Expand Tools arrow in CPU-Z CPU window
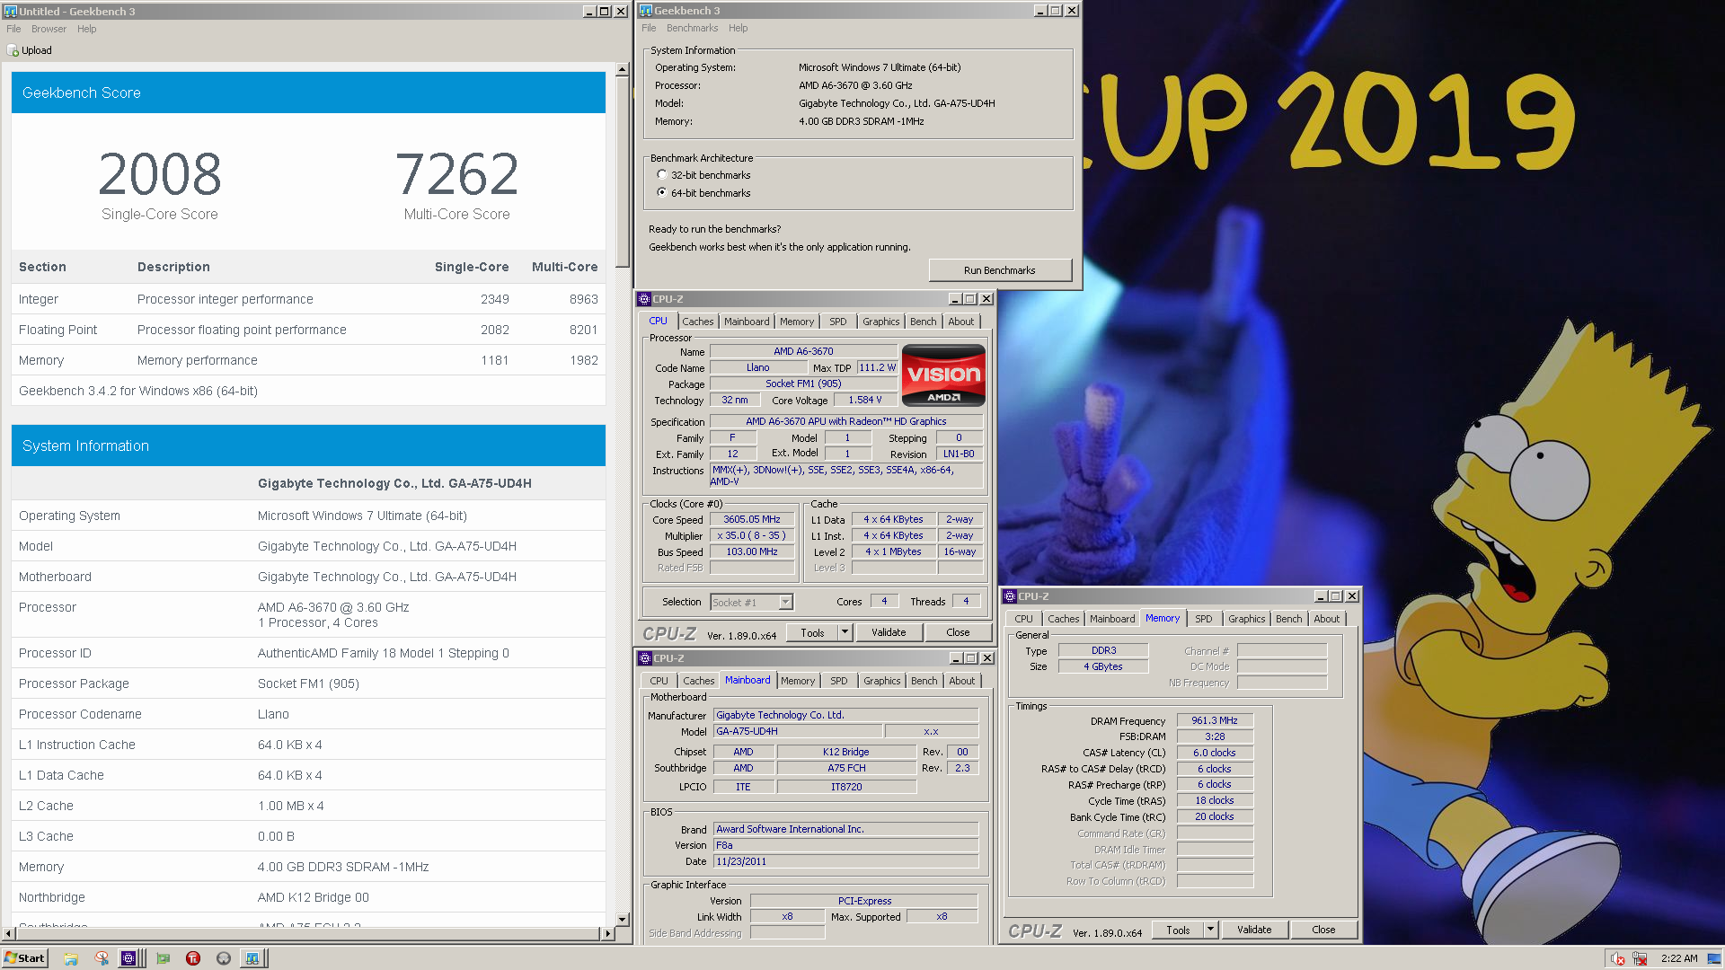Image resolution: width=1725 pixels, height=970 pixels. pyautogui.click(x=845, y=633)
